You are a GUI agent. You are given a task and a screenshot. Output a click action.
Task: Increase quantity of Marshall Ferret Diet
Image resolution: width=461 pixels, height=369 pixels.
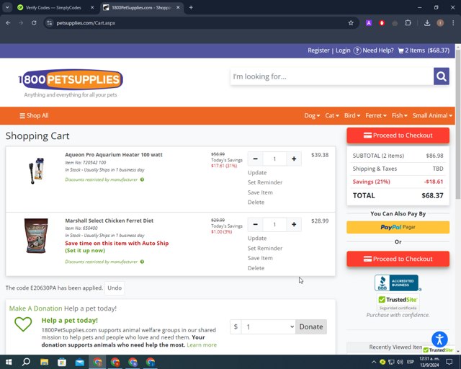(x=294, y=225)
